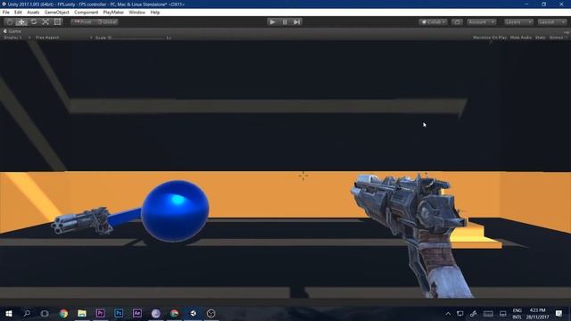The height and width of the screenshot is (321, 571).
Task: Open File Explorer from the taskbar
Action: coord(82,313)
